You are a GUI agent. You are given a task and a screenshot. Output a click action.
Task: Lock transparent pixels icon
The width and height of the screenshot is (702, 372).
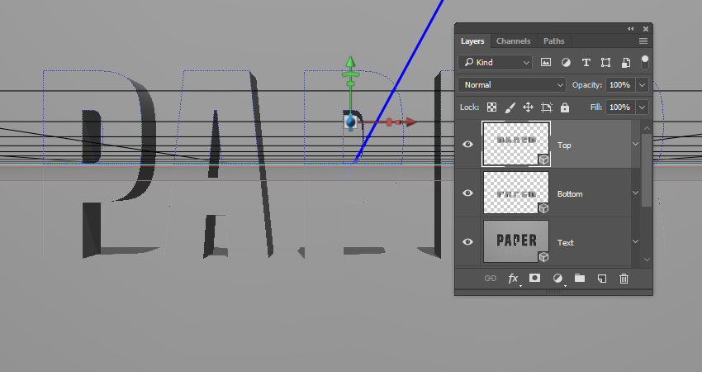[x=491, y=107]
